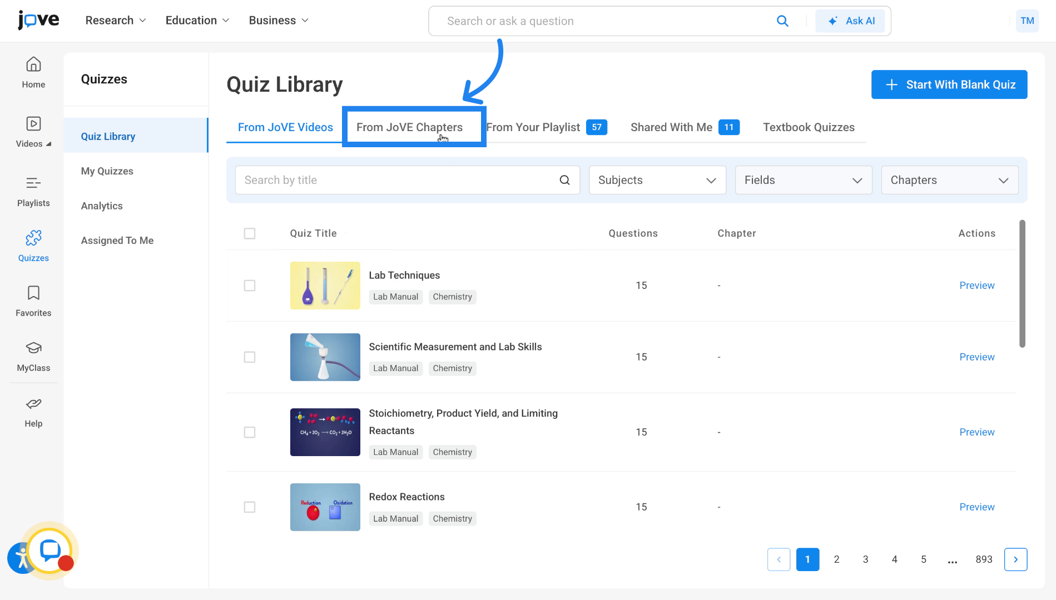Expand the Research menu

[x=116, y=21]
